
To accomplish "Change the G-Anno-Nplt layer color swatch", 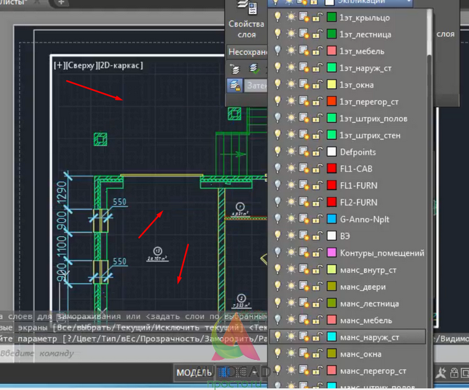I will coord(332,219).
